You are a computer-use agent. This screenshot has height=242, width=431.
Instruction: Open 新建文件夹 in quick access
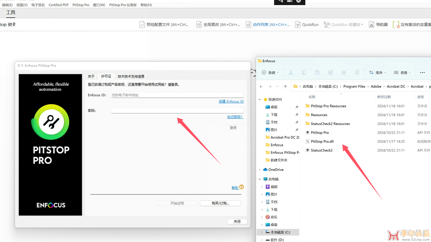276,160
